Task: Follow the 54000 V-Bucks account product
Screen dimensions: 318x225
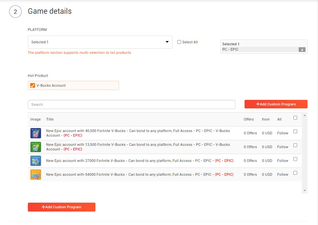Action: (283, 175)
